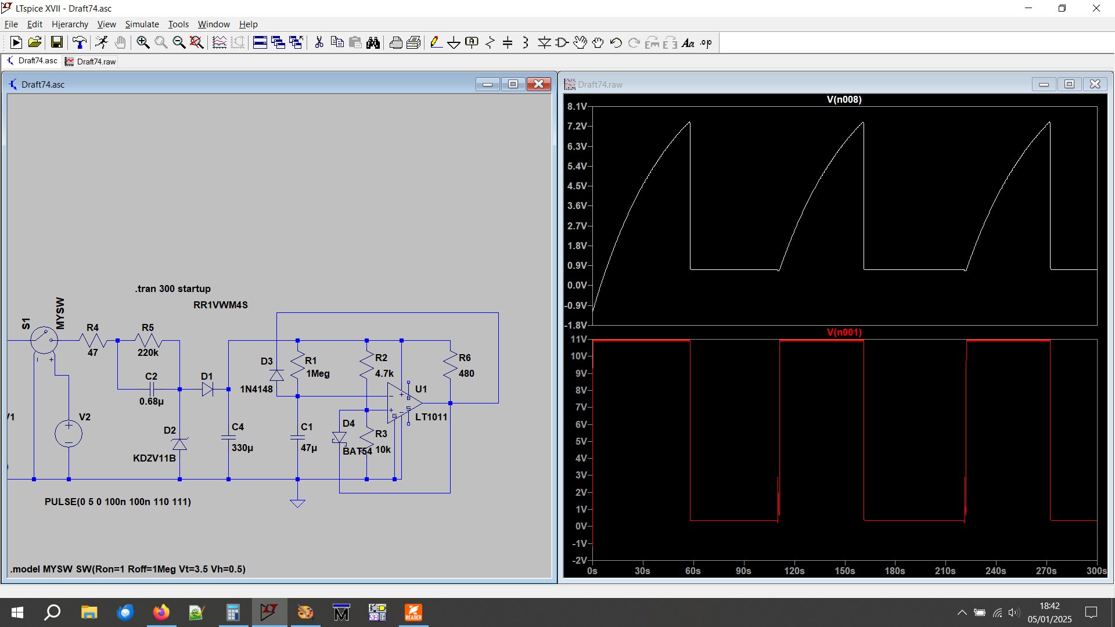Open the Hierarchy menu
Image resolution: width=1115 pixels, height=627 pixels.
[70, 24]
